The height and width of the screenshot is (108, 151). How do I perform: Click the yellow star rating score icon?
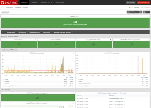[129, 8]
